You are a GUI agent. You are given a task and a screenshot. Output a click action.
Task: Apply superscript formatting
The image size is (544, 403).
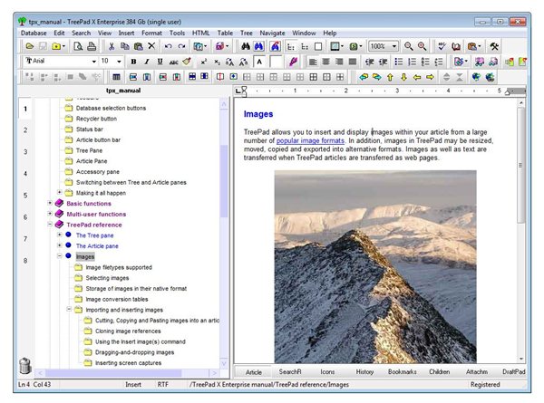[204, 62]
